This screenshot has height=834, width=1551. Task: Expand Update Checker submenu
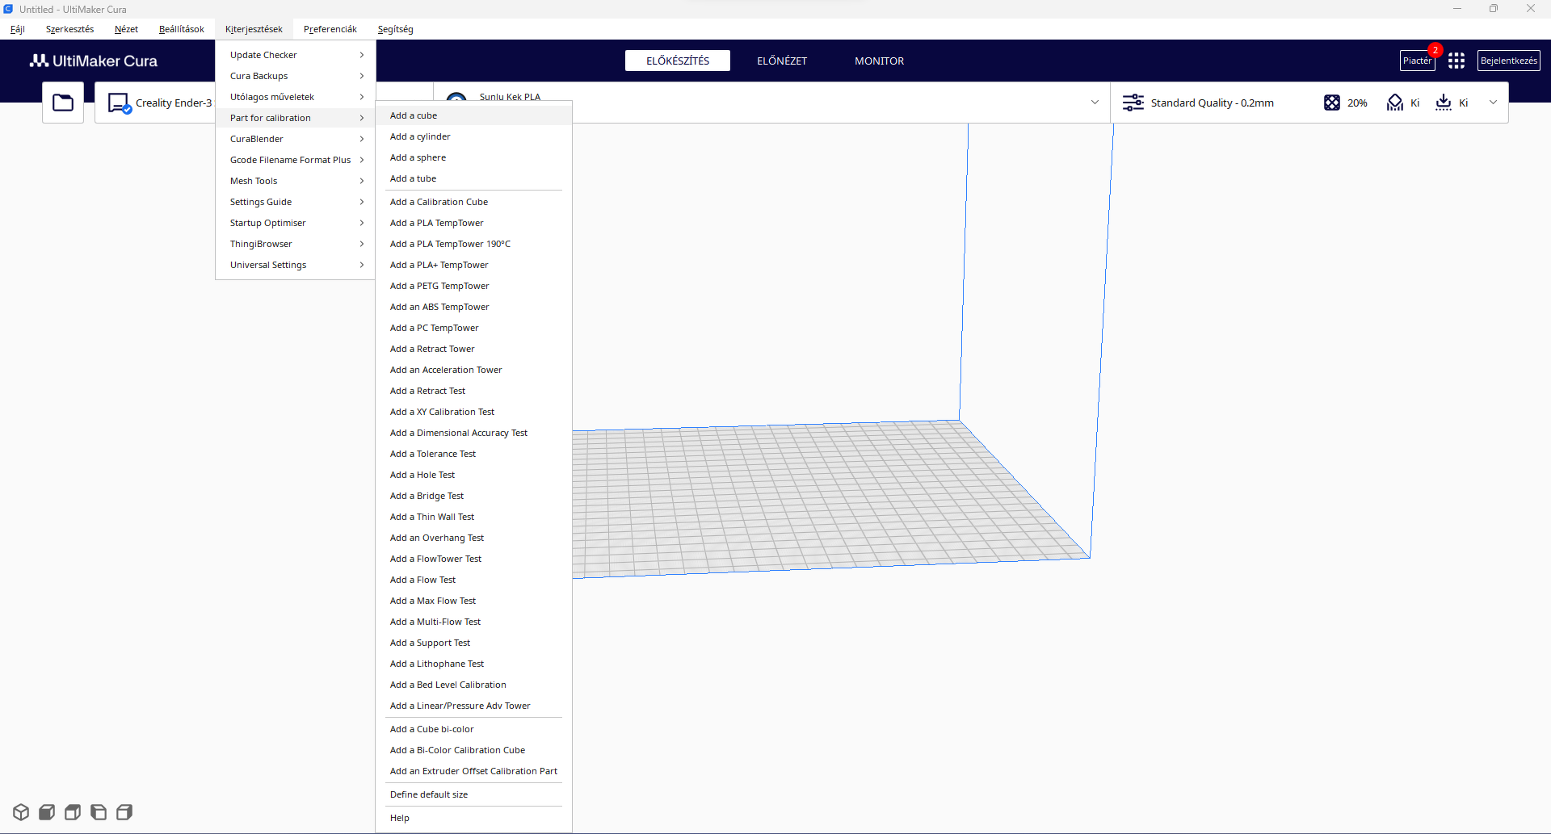296,55
